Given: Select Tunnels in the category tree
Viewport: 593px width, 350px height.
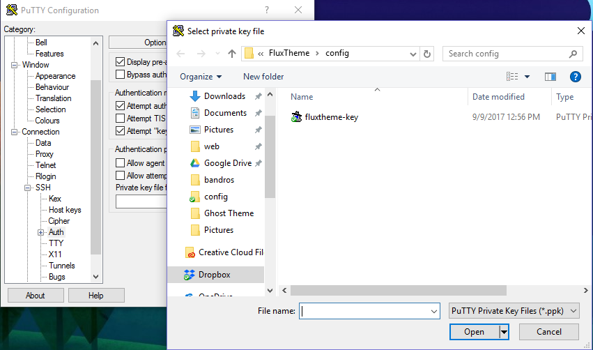Looking at the screenshot, I should (61, 266).
